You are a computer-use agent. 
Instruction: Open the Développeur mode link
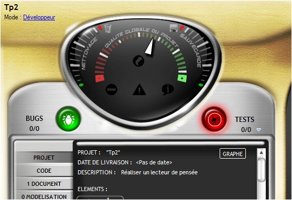pyautogui.click(x=39, y=17)
